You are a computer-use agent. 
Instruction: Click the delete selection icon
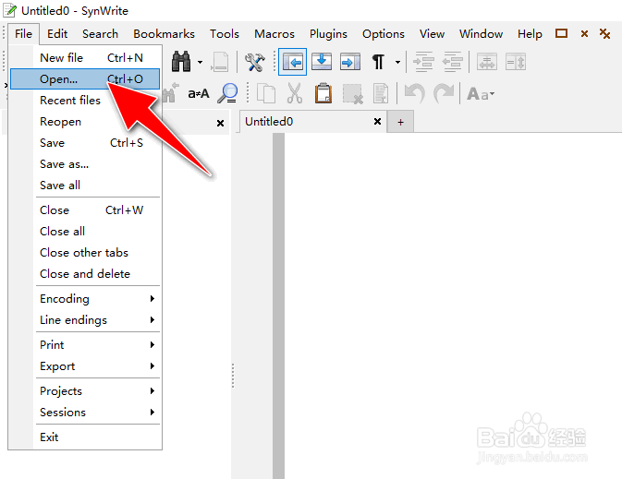[353, 94]
